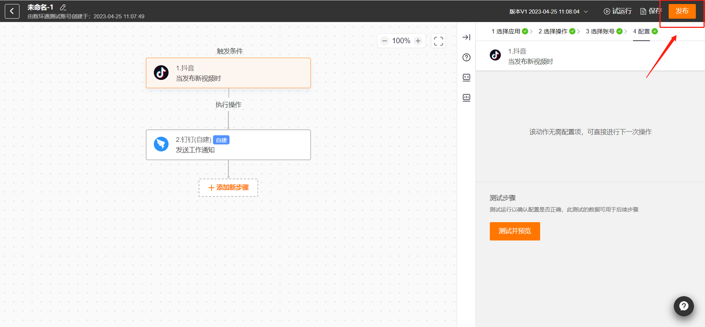Zoom out using the minus icon

pos(384,41)
